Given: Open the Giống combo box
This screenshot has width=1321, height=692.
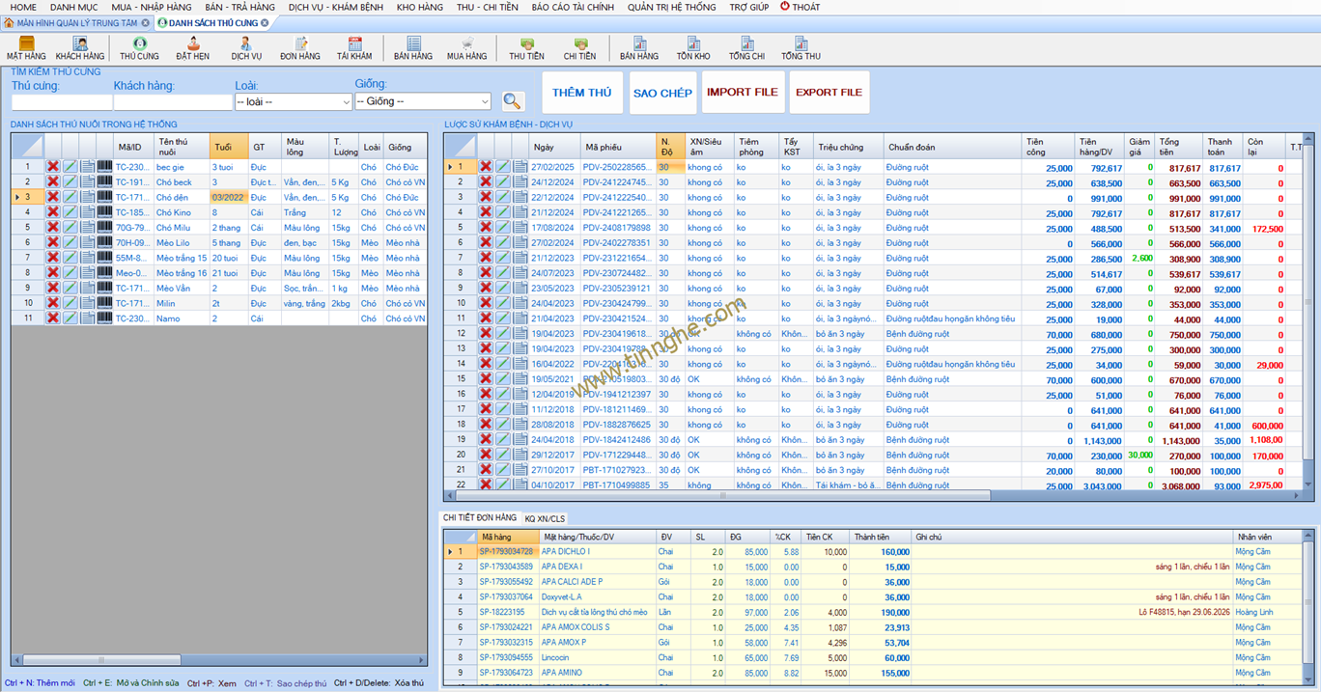Looking at the screenshot, I should [484, 101].
